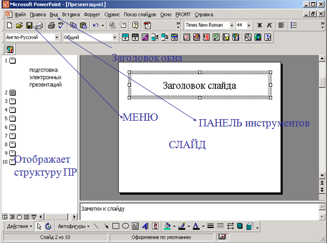This screenshot has width=327, height=243.
Task: Select the Rectangle drawing tool
Action: pos(116,226)
